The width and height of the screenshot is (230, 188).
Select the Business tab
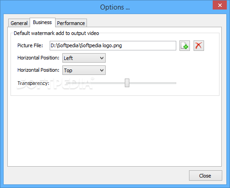tap(42, 22)
